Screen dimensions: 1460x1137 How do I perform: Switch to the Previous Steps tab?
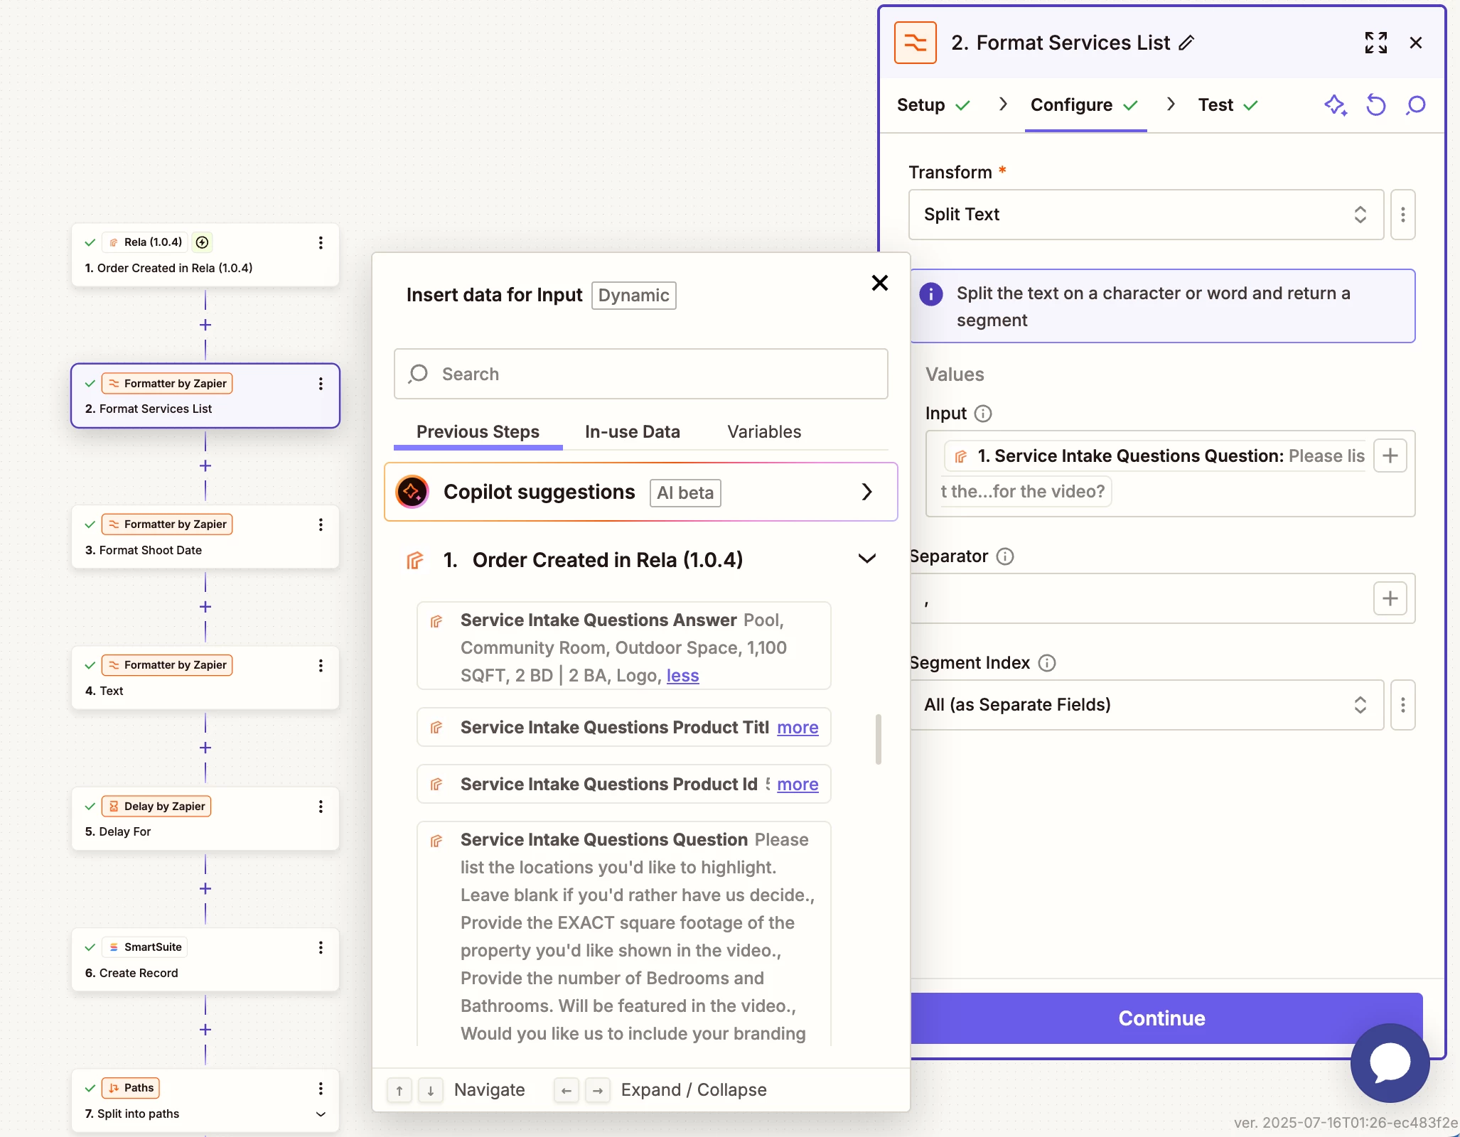tap(478, 432)
